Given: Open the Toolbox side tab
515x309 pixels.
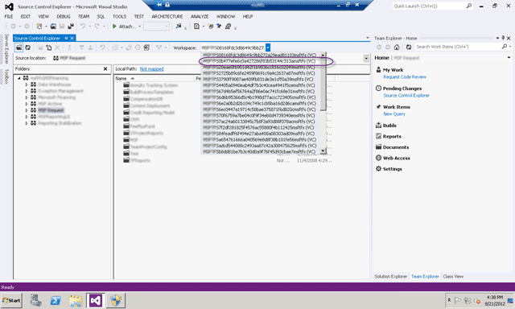Looking at the screenshot, I should (6, 76).
